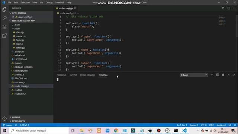
Task: Split the terminal panel
Action: 218,75
